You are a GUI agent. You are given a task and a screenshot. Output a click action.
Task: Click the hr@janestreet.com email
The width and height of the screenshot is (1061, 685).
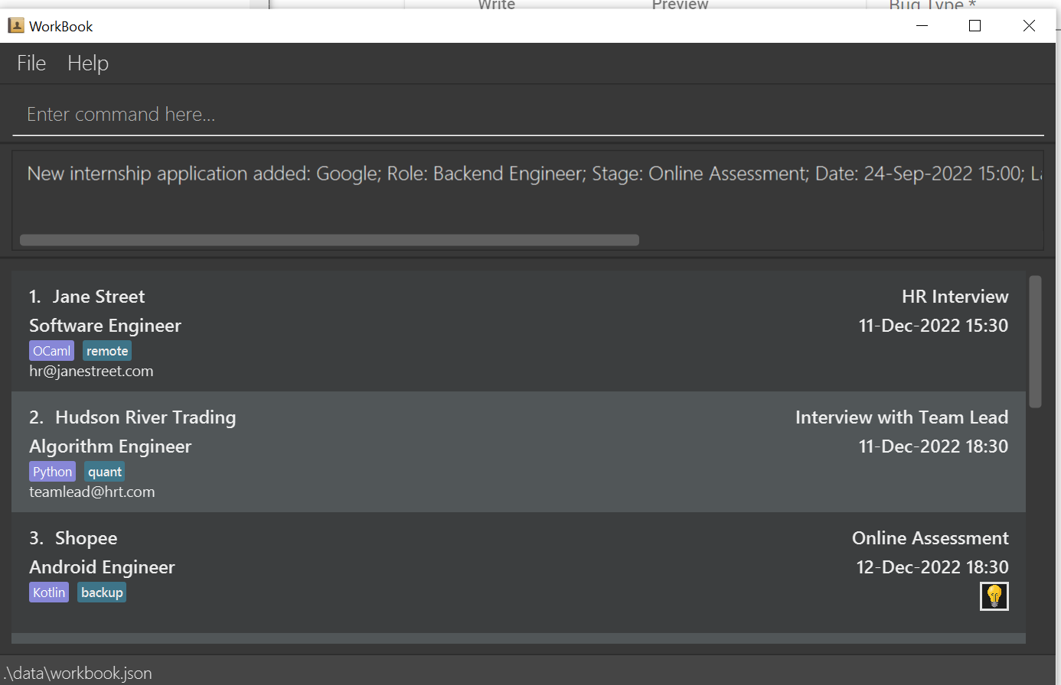click(x=91, y=372)
